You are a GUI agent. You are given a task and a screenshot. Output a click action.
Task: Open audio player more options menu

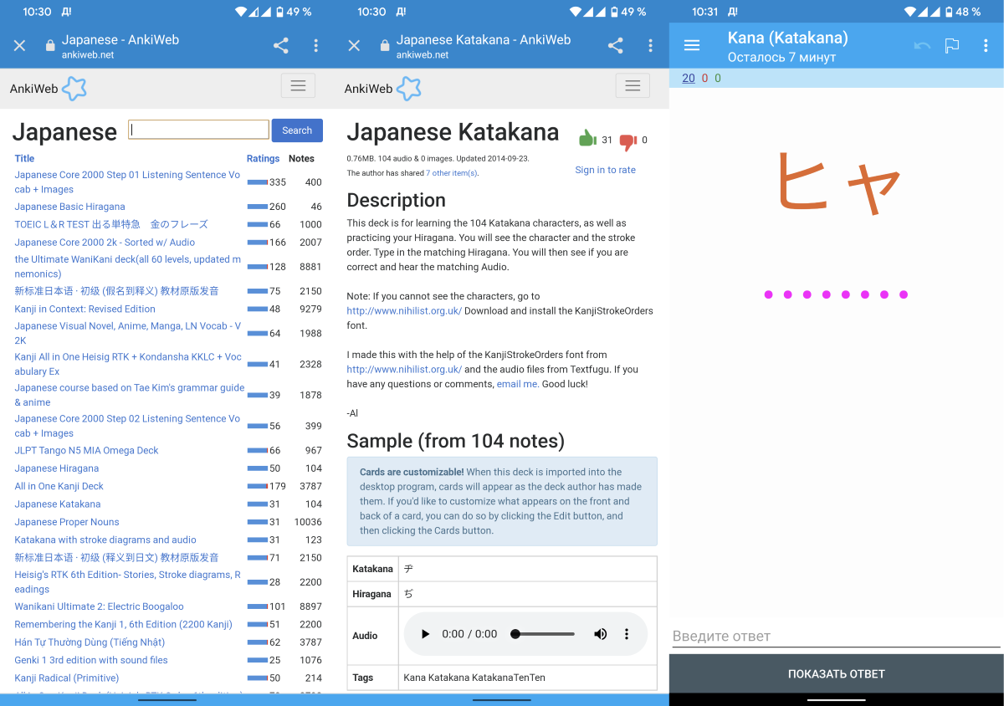(x=627, y=634)
